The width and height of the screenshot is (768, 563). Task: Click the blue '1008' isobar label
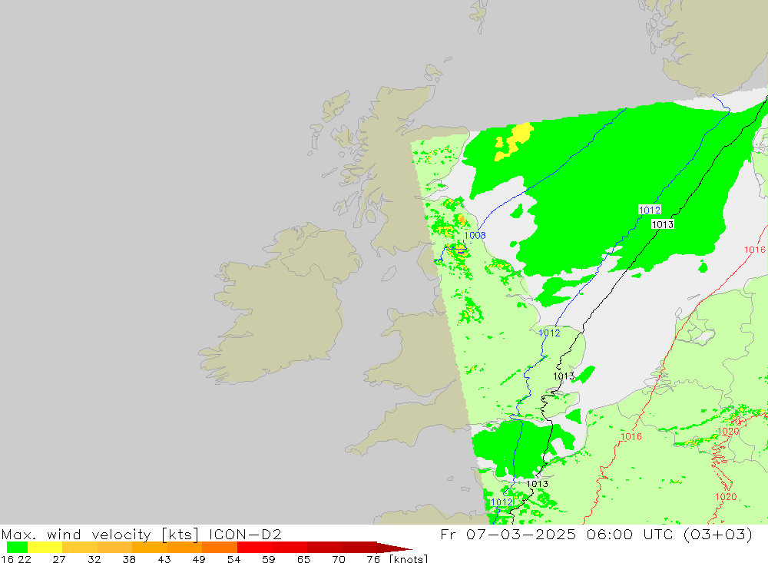(x=475, y=235)
